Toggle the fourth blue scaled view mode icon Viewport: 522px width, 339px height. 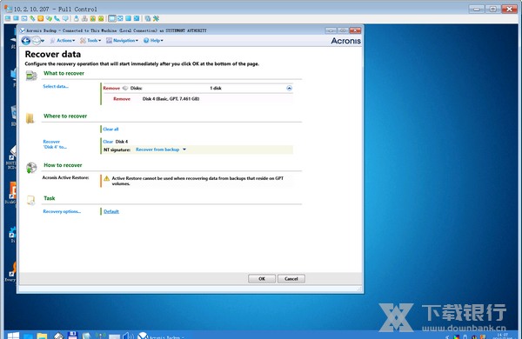137,18
